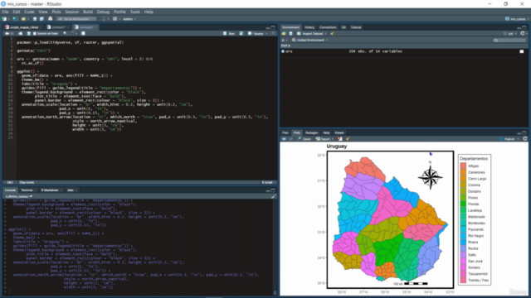Open the Tutorial tab
Screen dimensions: 531x298
click(x=356, y=27)
